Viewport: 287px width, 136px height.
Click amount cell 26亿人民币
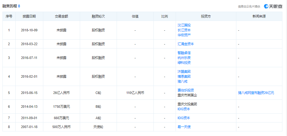click(x=61, y=93)
